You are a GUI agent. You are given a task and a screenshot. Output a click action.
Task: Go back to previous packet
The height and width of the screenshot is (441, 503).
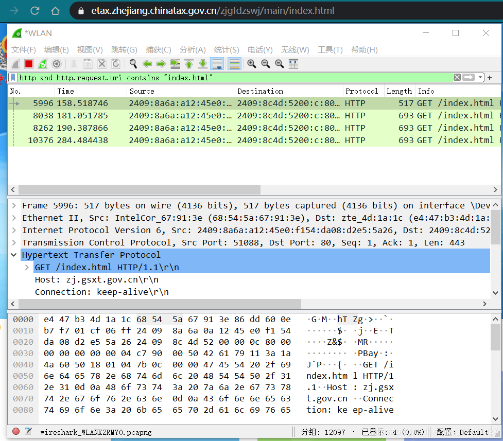point(147,64)
